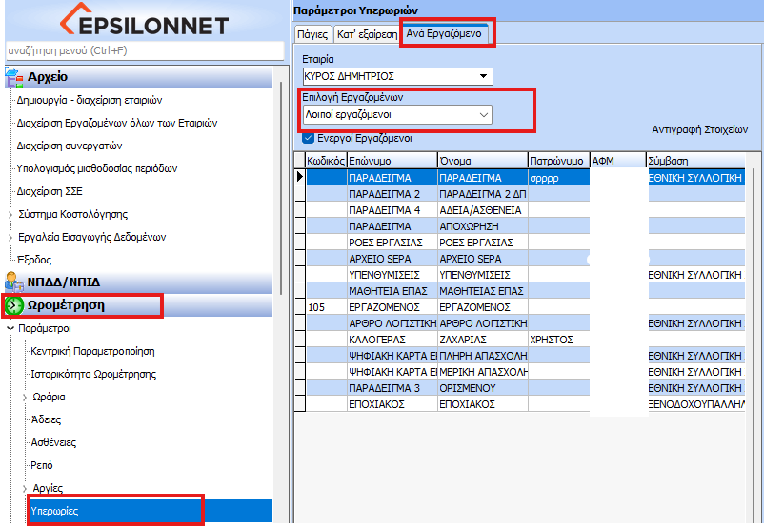764x526 pixels.
Task: Open the Εταιρία dropdown ΚΥΡΟΣ ΔΗΜΗΤΡΙΟΣ
Action: (x=397, y=76)
